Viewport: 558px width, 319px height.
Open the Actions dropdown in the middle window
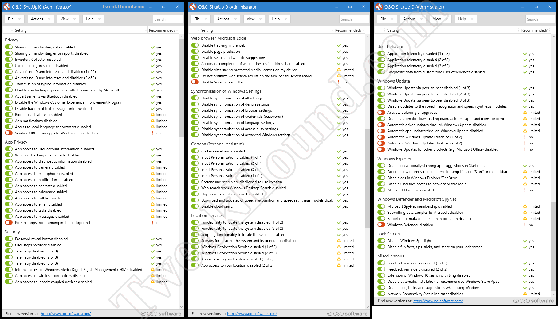pyautogui.click(x=227, y=19)
